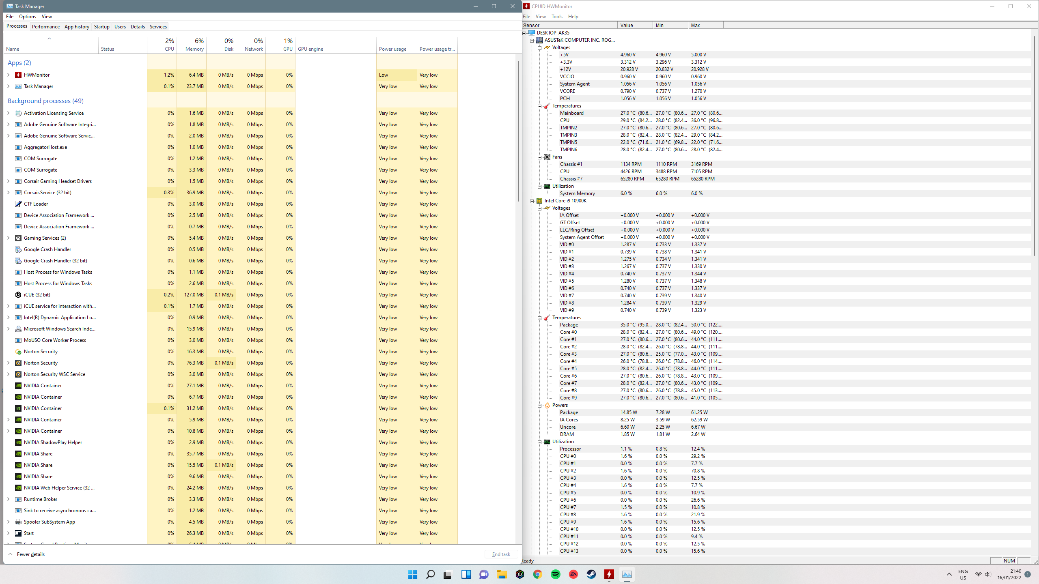Collapse the Intel Core i9 10900K node
The height and width of the screenshot is (584, 1039).
(x=532, y=201)
